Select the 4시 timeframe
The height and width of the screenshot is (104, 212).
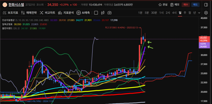coord(174,13)
